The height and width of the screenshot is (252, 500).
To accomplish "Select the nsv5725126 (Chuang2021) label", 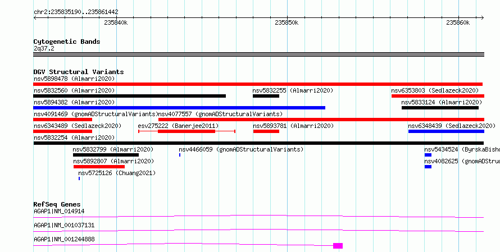I will 117,173.
